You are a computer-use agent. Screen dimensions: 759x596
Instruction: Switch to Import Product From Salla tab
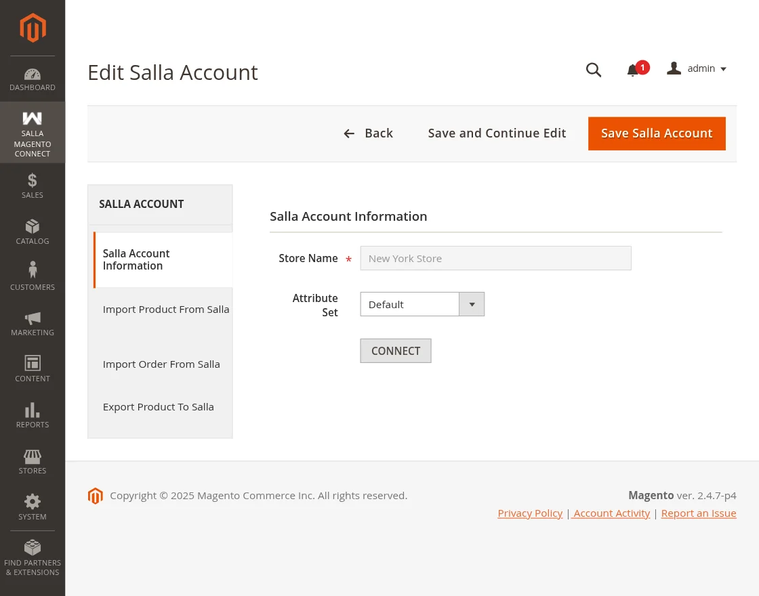pos(166,310)
